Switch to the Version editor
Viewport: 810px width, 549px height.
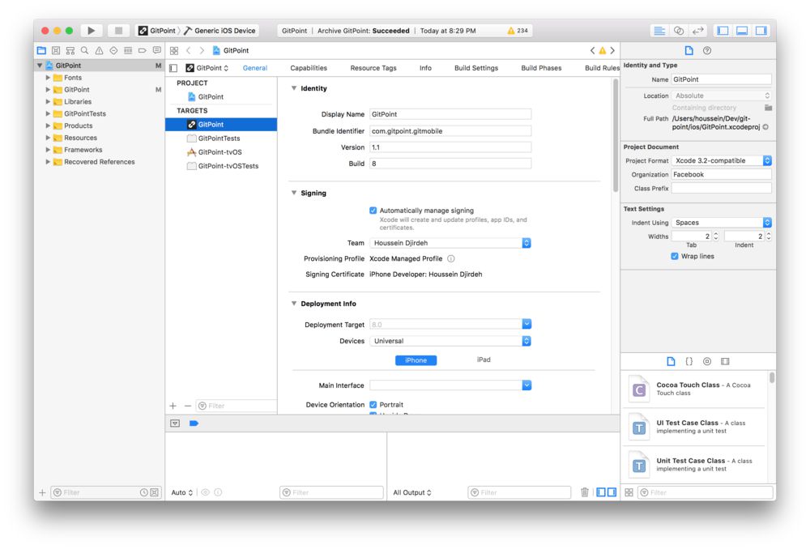tap(698, 31)
